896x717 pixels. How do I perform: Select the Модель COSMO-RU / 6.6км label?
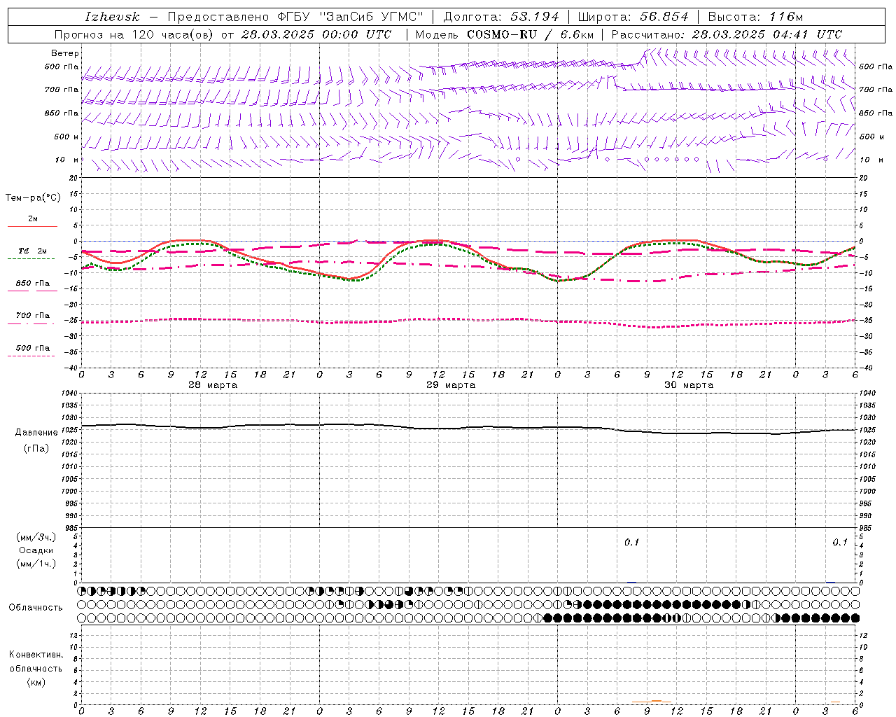[x=505, y=34]
